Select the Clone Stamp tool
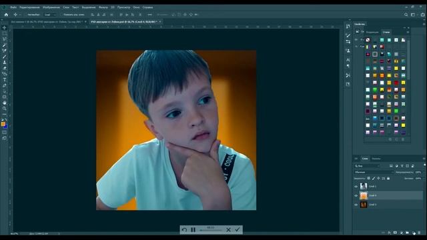Screen dimensions: 427x240 click(x=5, y=62)
